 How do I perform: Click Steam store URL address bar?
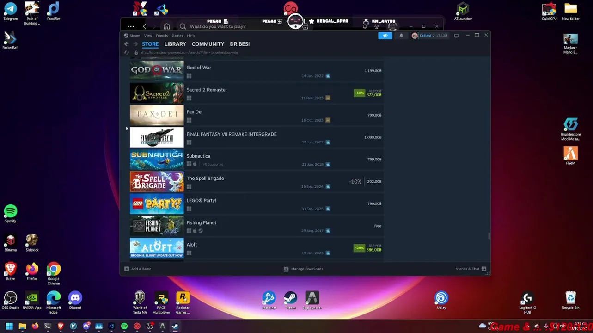coord(189,53)
